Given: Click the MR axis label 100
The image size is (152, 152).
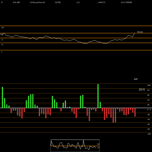Looking at the screenshot, I should click(149, 85).
